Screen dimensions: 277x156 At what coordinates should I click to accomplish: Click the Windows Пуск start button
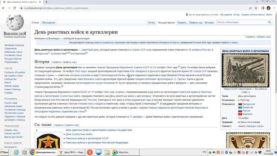4,152
